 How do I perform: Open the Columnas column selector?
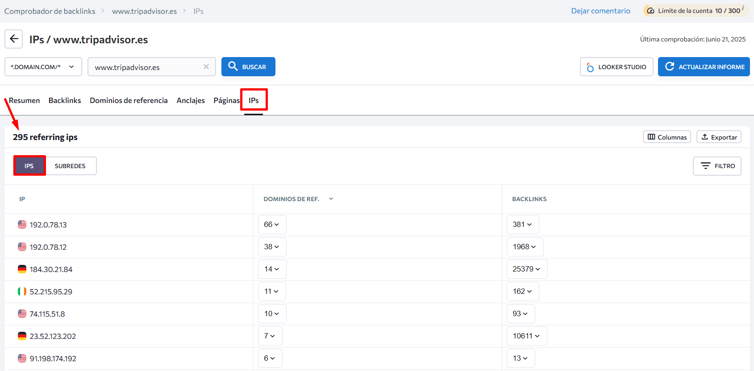(x=667, y=137)
